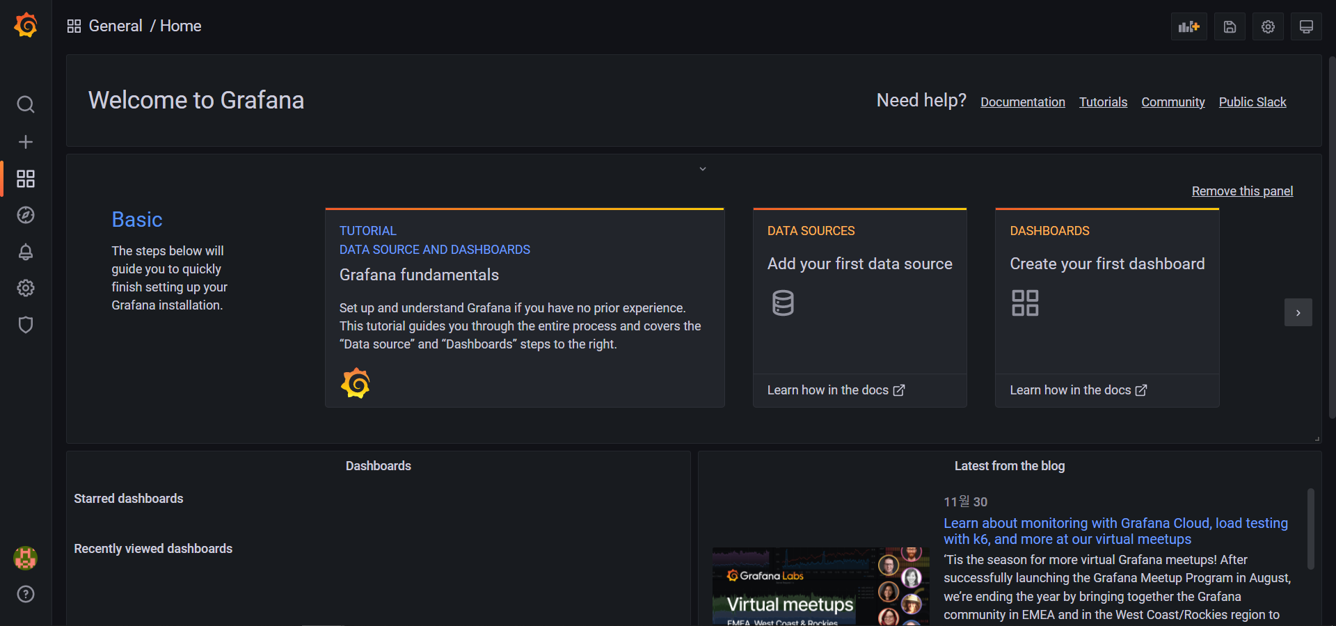Click the external link icon in Dashboards card

coord(1141,390)
